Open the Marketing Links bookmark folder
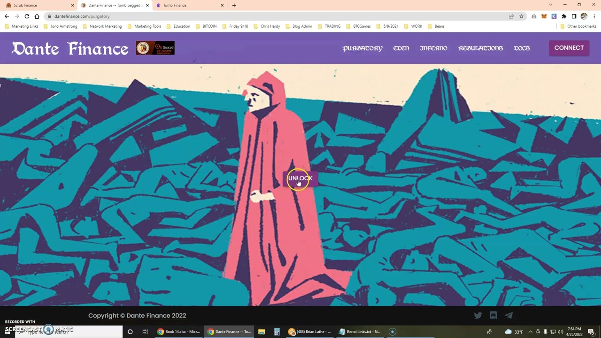 (x=21, y=26)
